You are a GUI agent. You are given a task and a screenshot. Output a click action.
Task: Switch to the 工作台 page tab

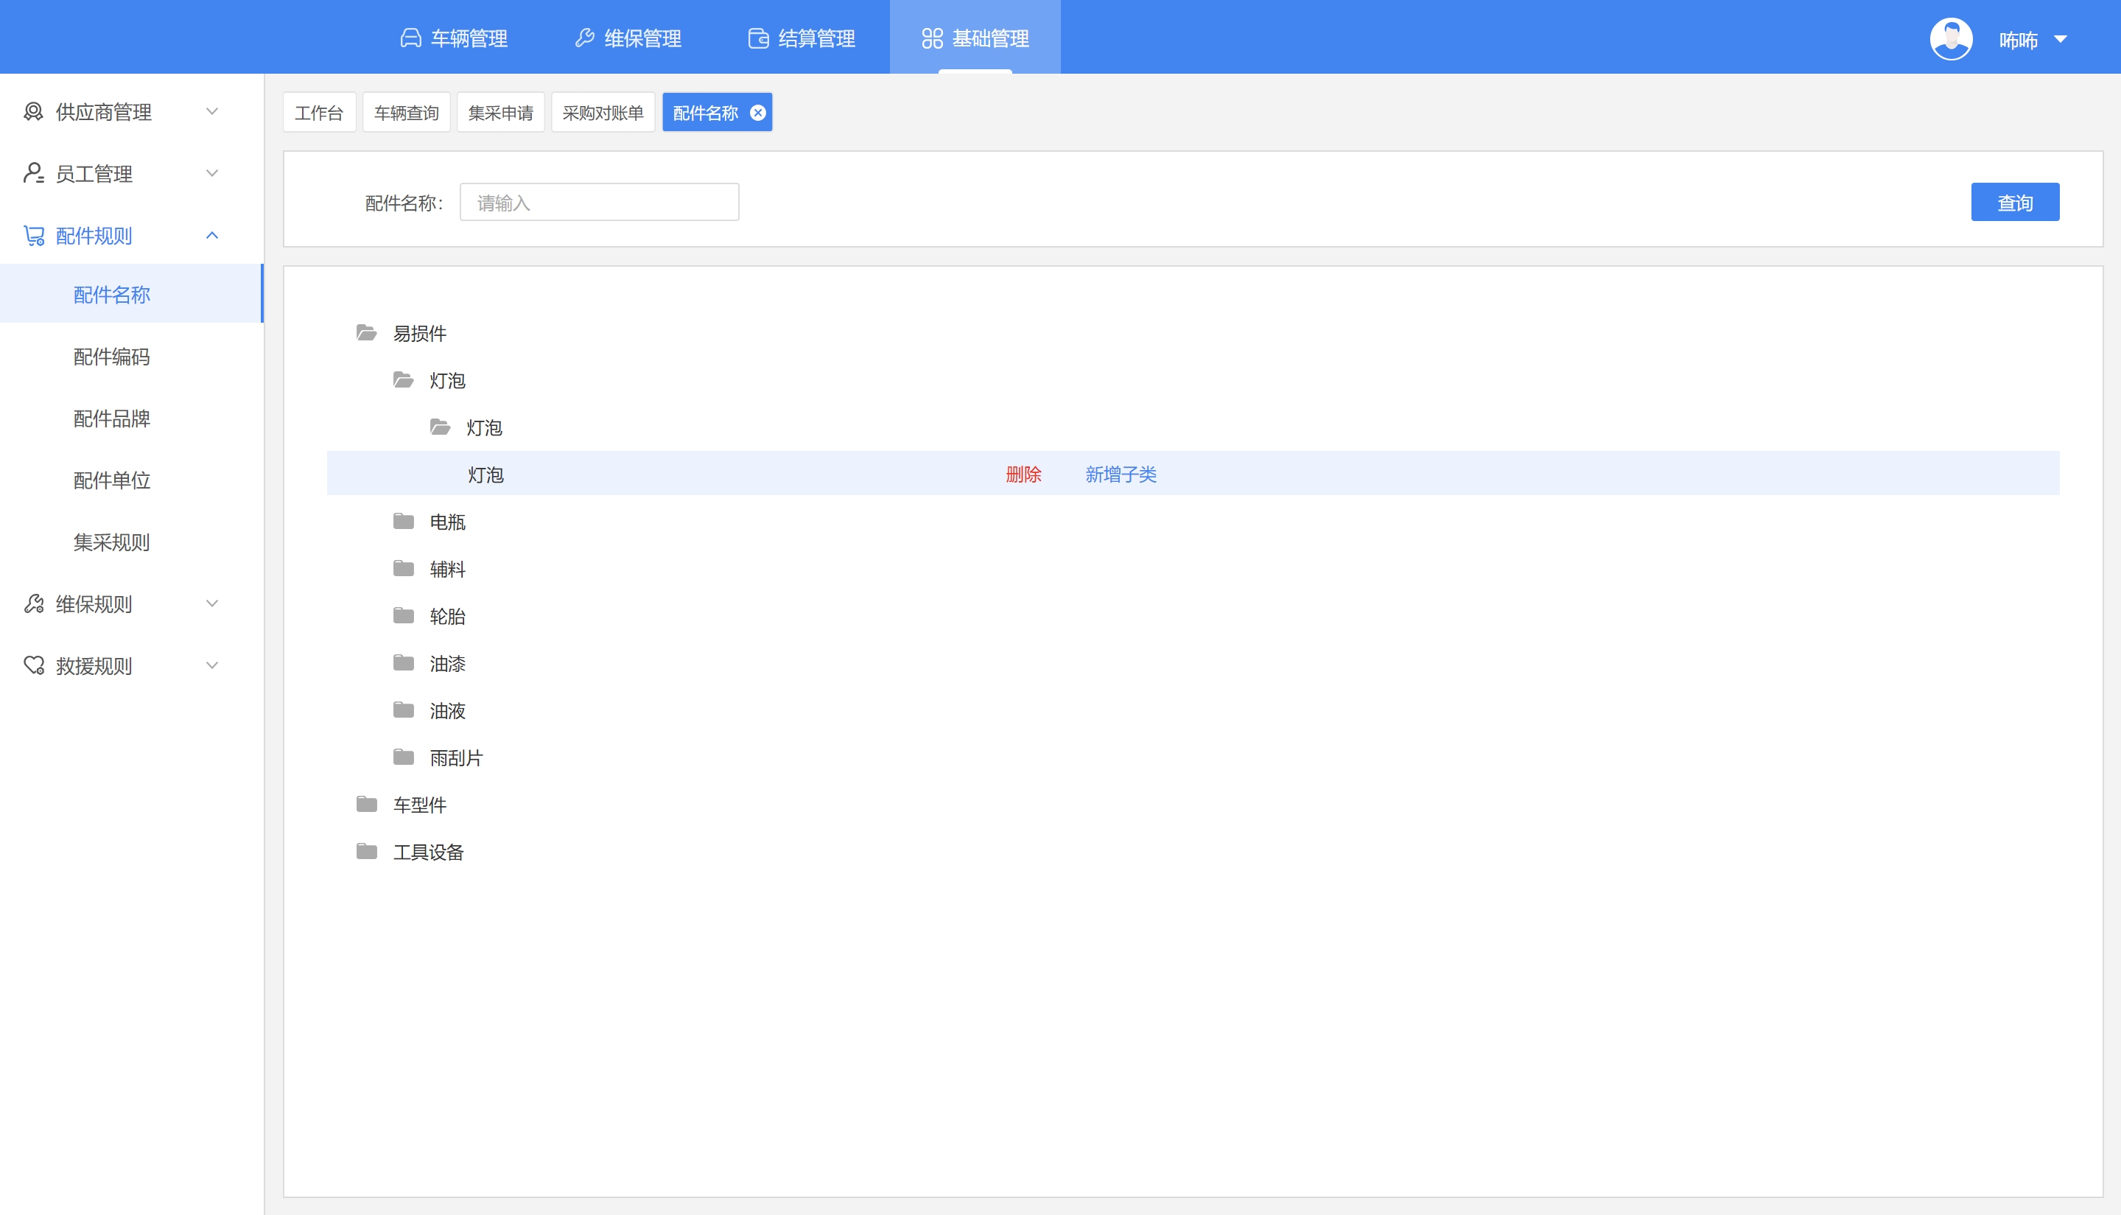pos(319,113)
